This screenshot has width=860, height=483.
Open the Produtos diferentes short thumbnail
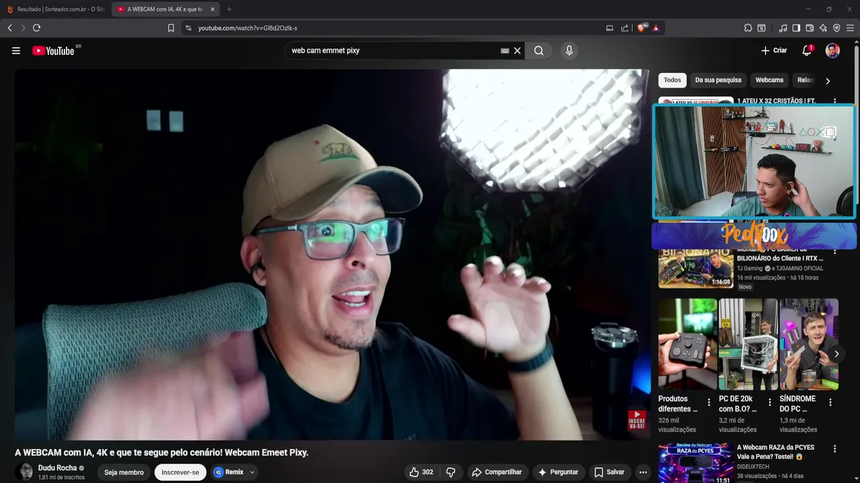[687, 344]
